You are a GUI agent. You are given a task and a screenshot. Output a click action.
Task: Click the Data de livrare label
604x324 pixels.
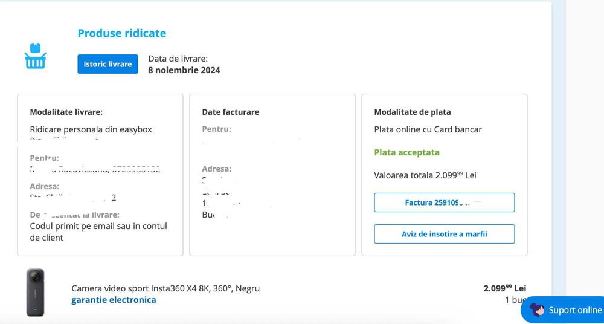pyautogui.click(x=178, y=59)
